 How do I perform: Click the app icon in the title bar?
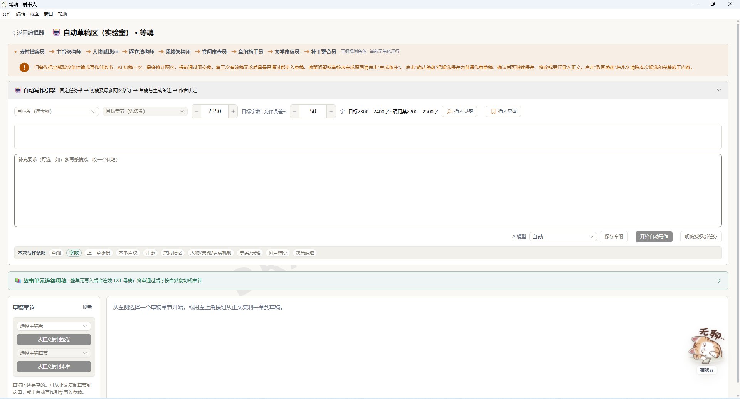coord(4,4)
